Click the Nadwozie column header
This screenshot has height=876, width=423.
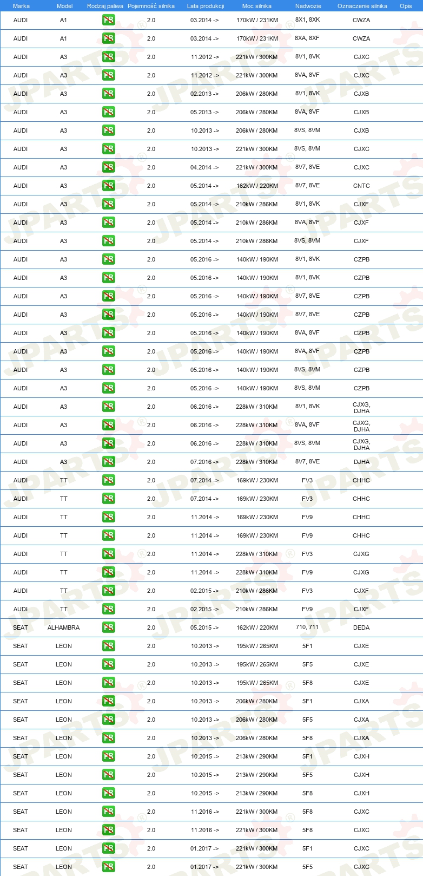(308, 6)
